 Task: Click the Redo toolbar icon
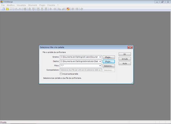20,9
